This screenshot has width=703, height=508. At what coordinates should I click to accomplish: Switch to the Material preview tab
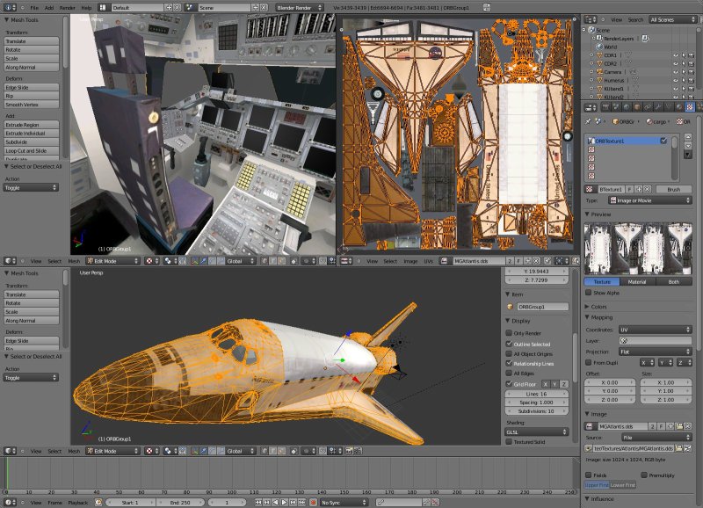[637, 281]
